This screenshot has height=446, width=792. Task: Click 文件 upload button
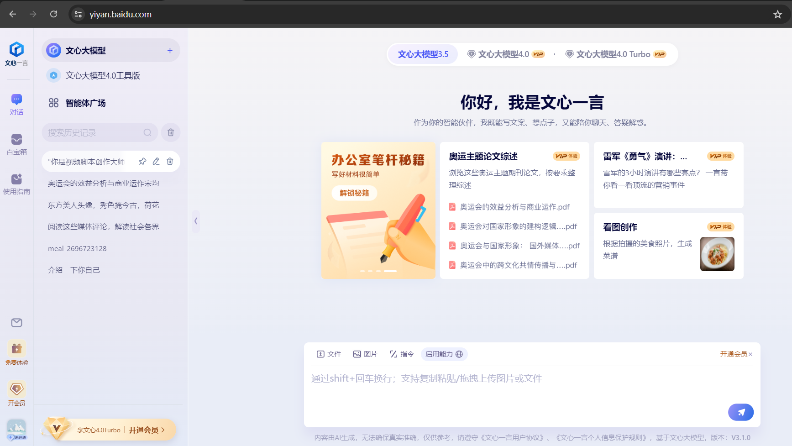coord(329,354)
